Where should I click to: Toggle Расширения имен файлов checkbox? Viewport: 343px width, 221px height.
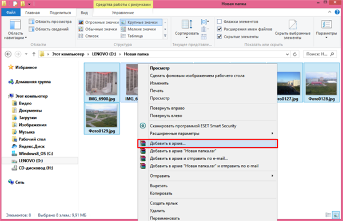pos(219,29)
